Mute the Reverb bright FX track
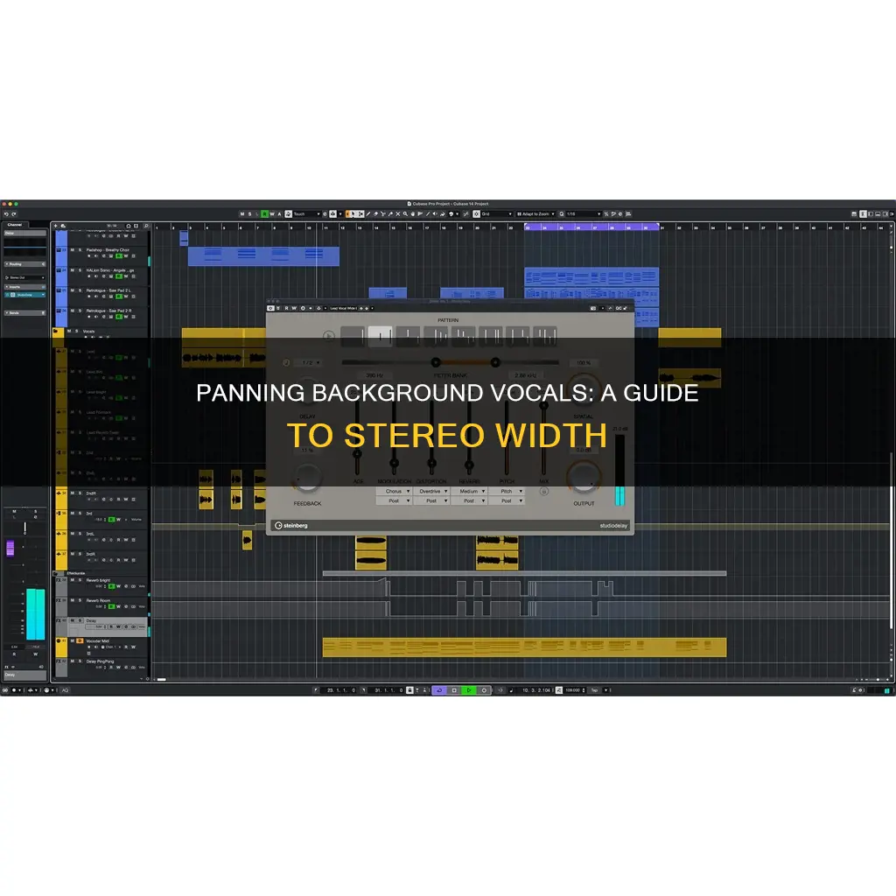The width and height of the screenshot is (896, 896). pos(73,580)
